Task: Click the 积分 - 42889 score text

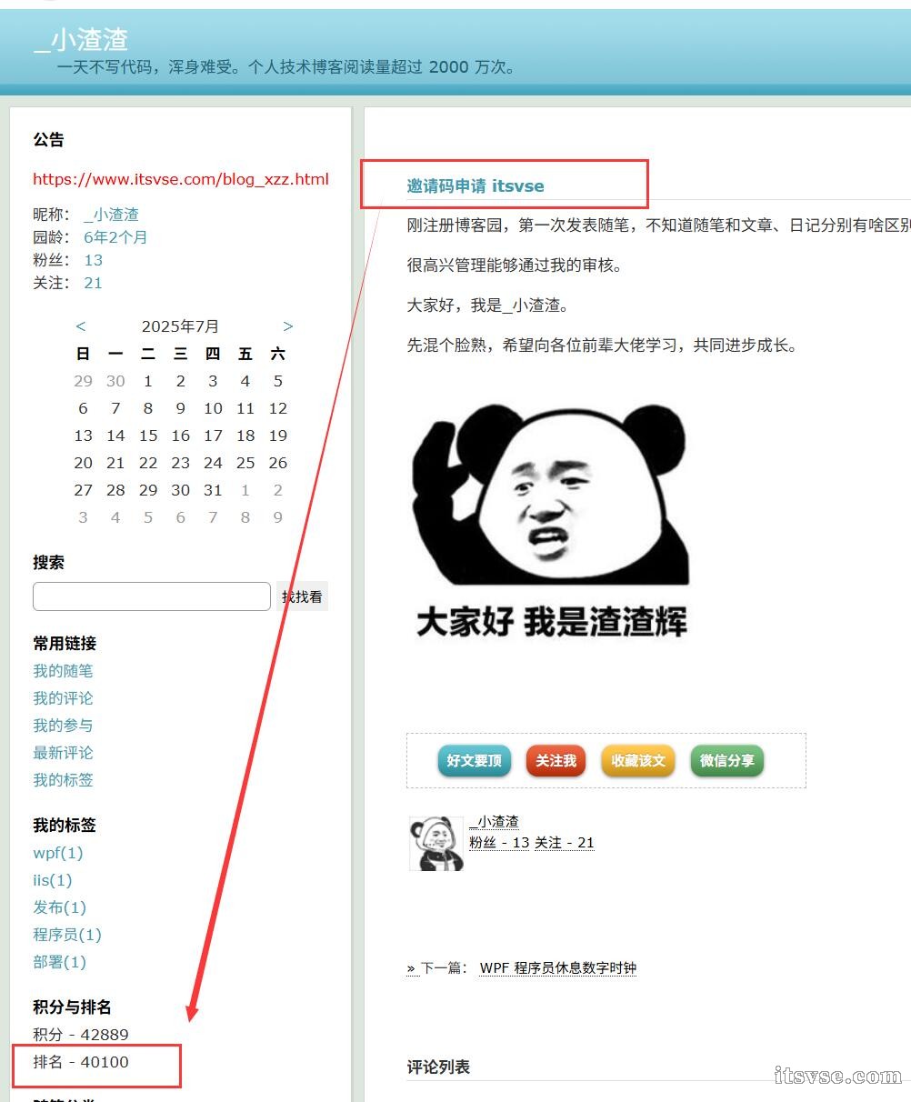Action: point(81,1035)
